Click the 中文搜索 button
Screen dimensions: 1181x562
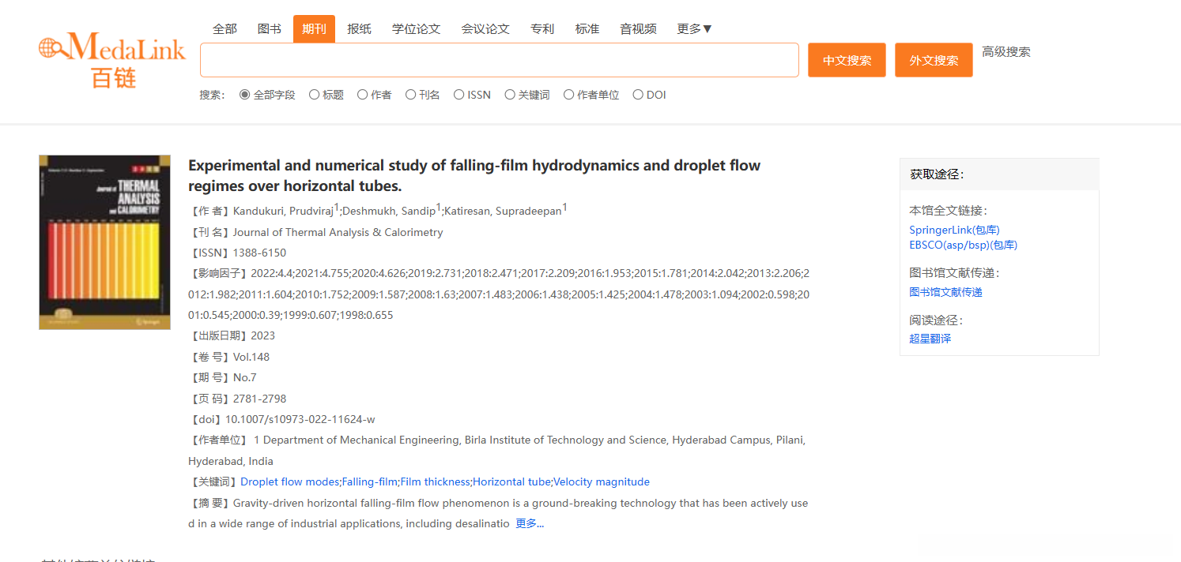(847, 60)
